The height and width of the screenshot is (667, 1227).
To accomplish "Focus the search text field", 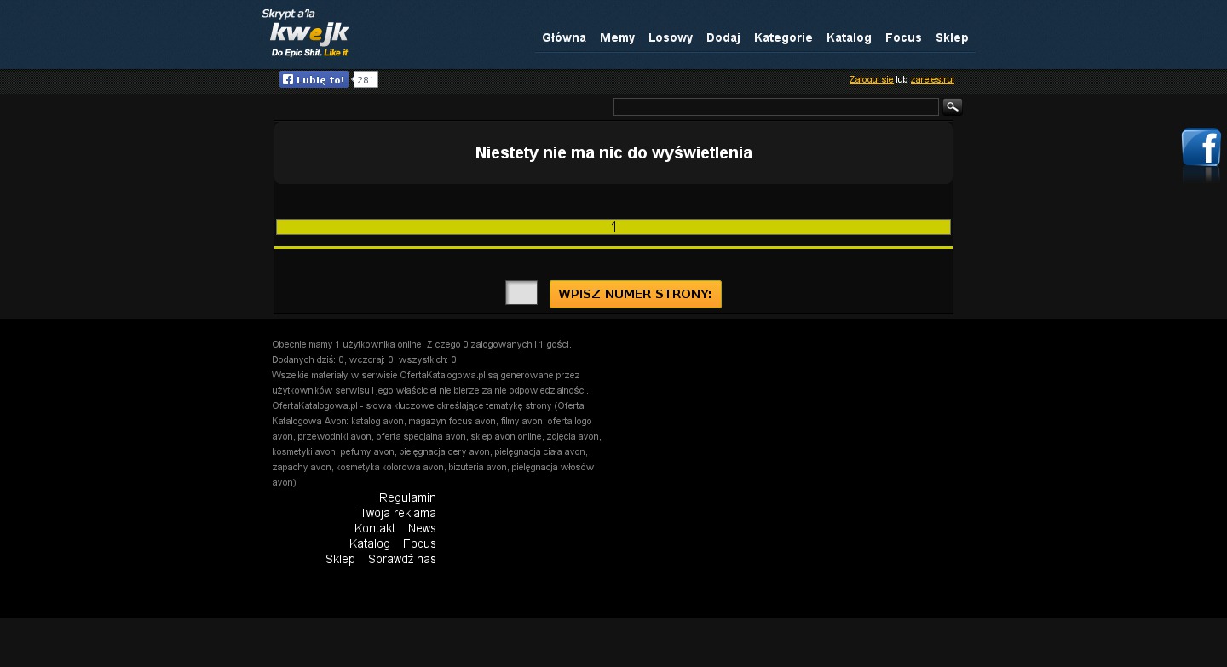I will pos(775,106).
